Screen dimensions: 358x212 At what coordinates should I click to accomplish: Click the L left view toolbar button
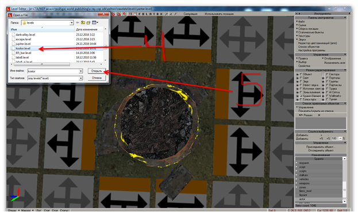(x=147, y=14)
